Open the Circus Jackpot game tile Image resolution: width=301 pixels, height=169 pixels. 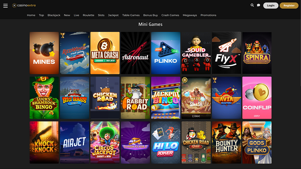(x=105, y=142)
